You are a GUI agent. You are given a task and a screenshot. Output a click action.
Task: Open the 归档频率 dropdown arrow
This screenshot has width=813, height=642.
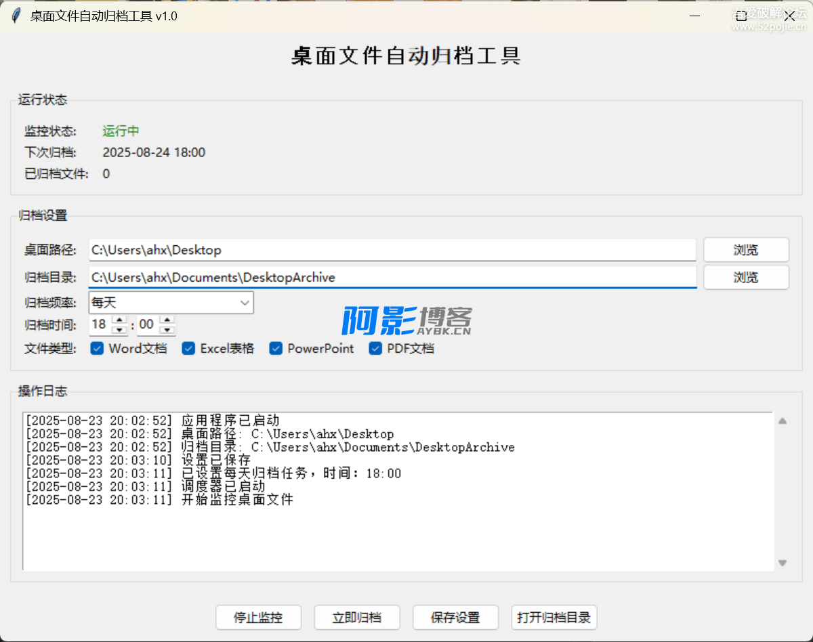coord(245,303)
